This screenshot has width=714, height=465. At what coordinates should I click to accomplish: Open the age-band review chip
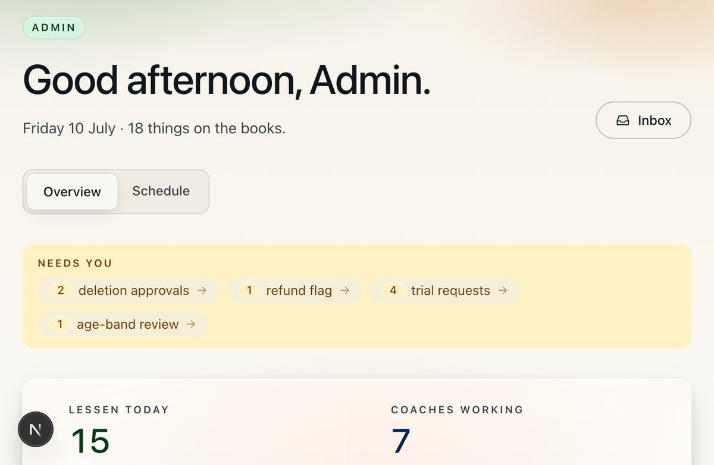pyautogui.click(x=123, y=324)
